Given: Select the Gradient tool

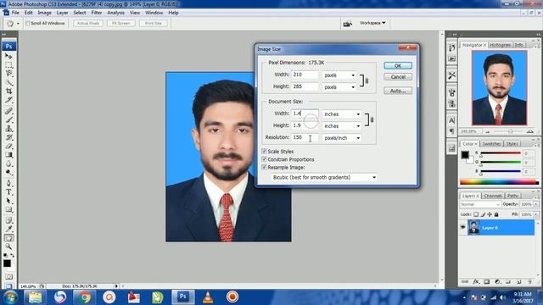Looking at the screenshot, I should coord(8,154).
